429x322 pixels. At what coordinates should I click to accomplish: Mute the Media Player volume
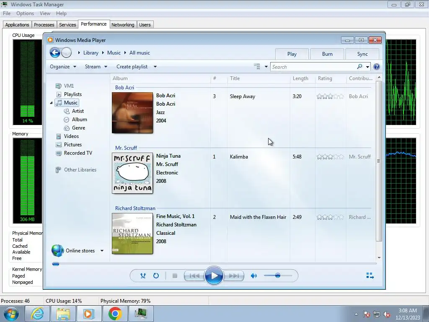[x=253, y=276]
